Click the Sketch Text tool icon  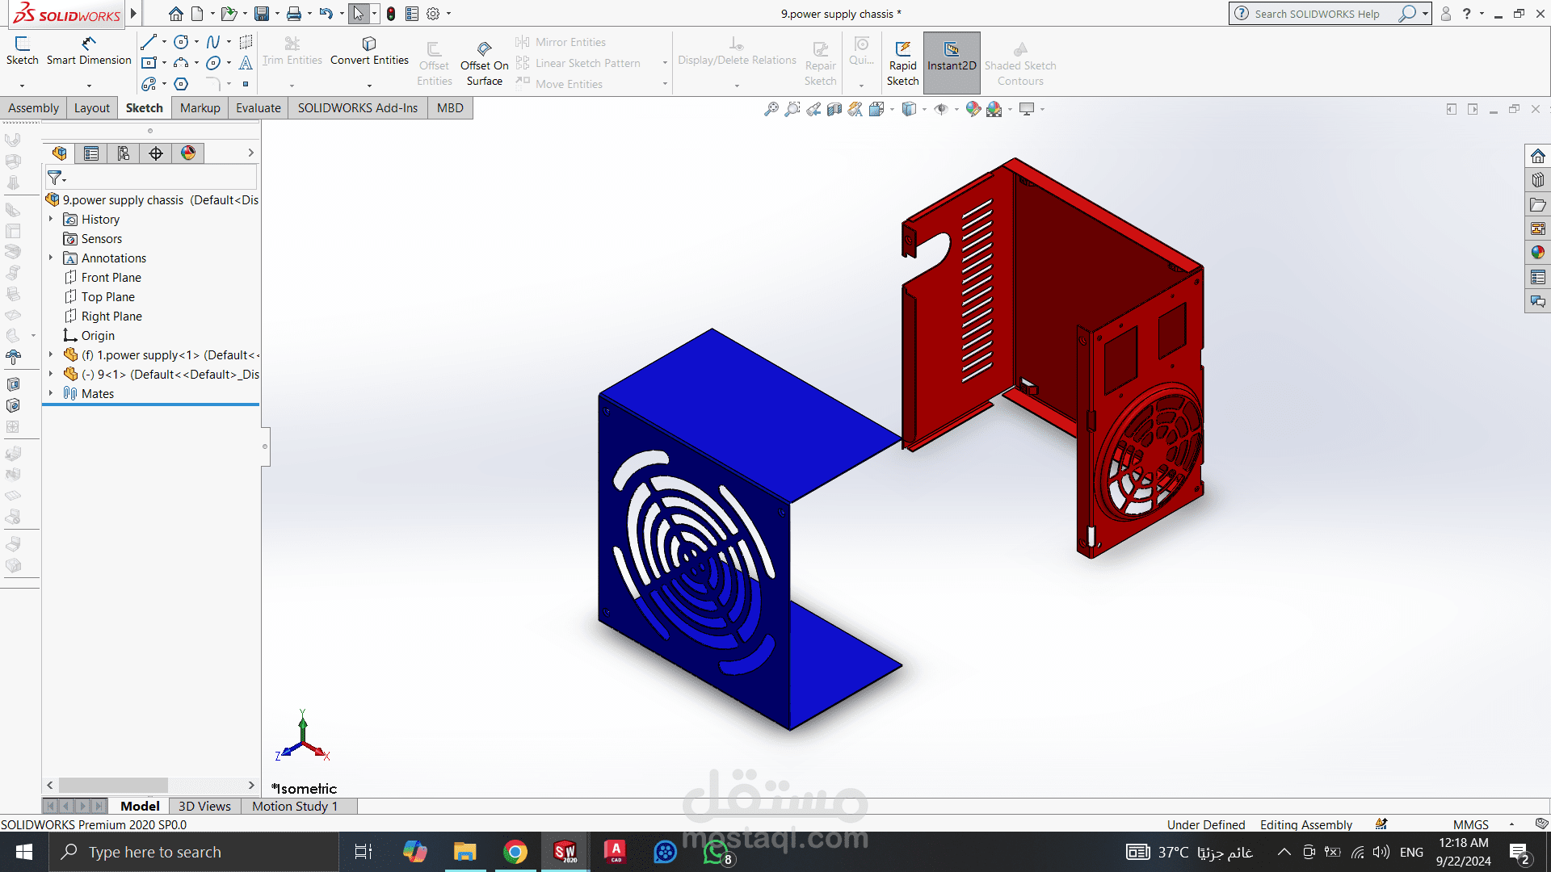[246, 63]
